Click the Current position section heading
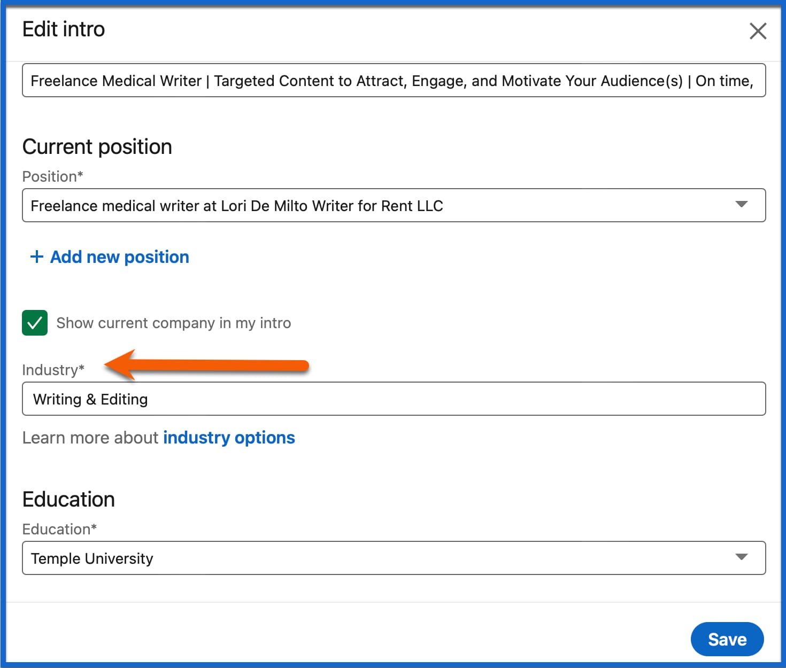The height and width of the screenshot is (668, 786). [x=97, y=146]
